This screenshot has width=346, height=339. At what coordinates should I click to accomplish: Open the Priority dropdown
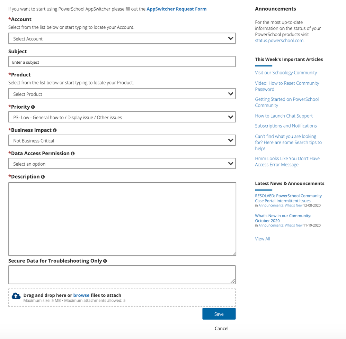(122, 117)
